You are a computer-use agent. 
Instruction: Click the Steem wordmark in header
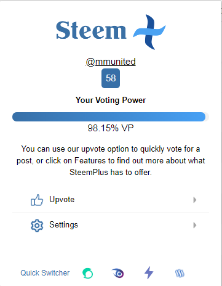click(x=91, y=30)
